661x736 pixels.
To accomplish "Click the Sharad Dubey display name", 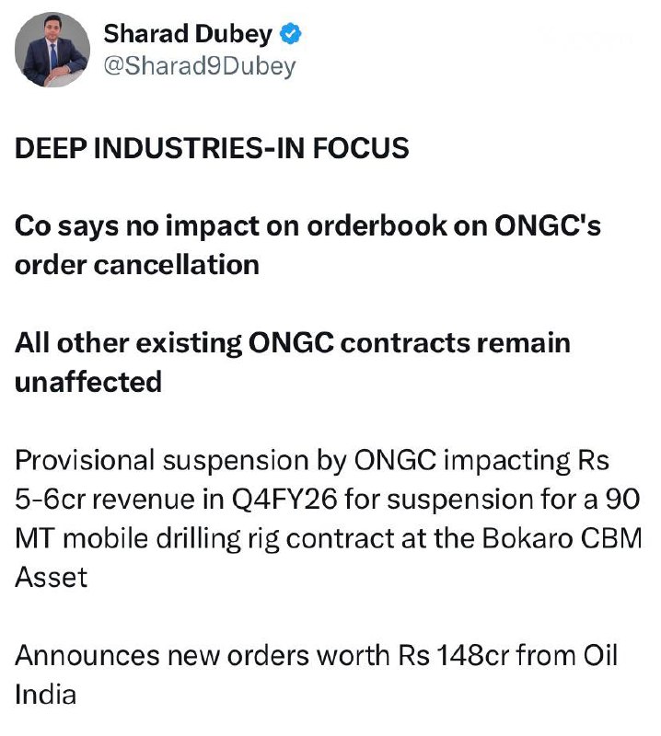I will pyautogui.click(x=188, y=35).
